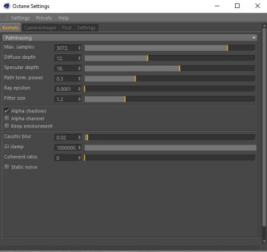This screenshot has height=252, width=267.
Task: Close the Octane Settings window
Action: (x=258, y=6)
